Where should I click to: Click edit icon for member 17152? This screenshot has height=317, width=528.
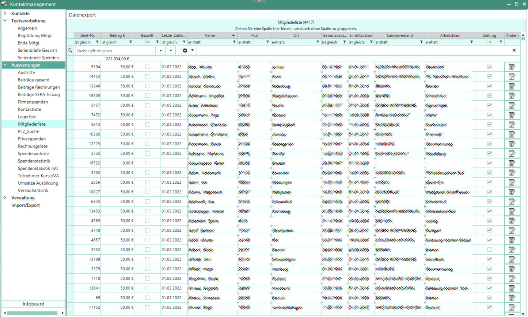click(512, 308)
